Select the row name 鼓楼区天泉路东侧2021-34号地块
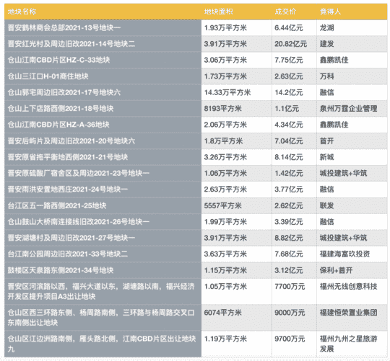Image resolution: width=390 pixels, height=361 pixels. 103,270
